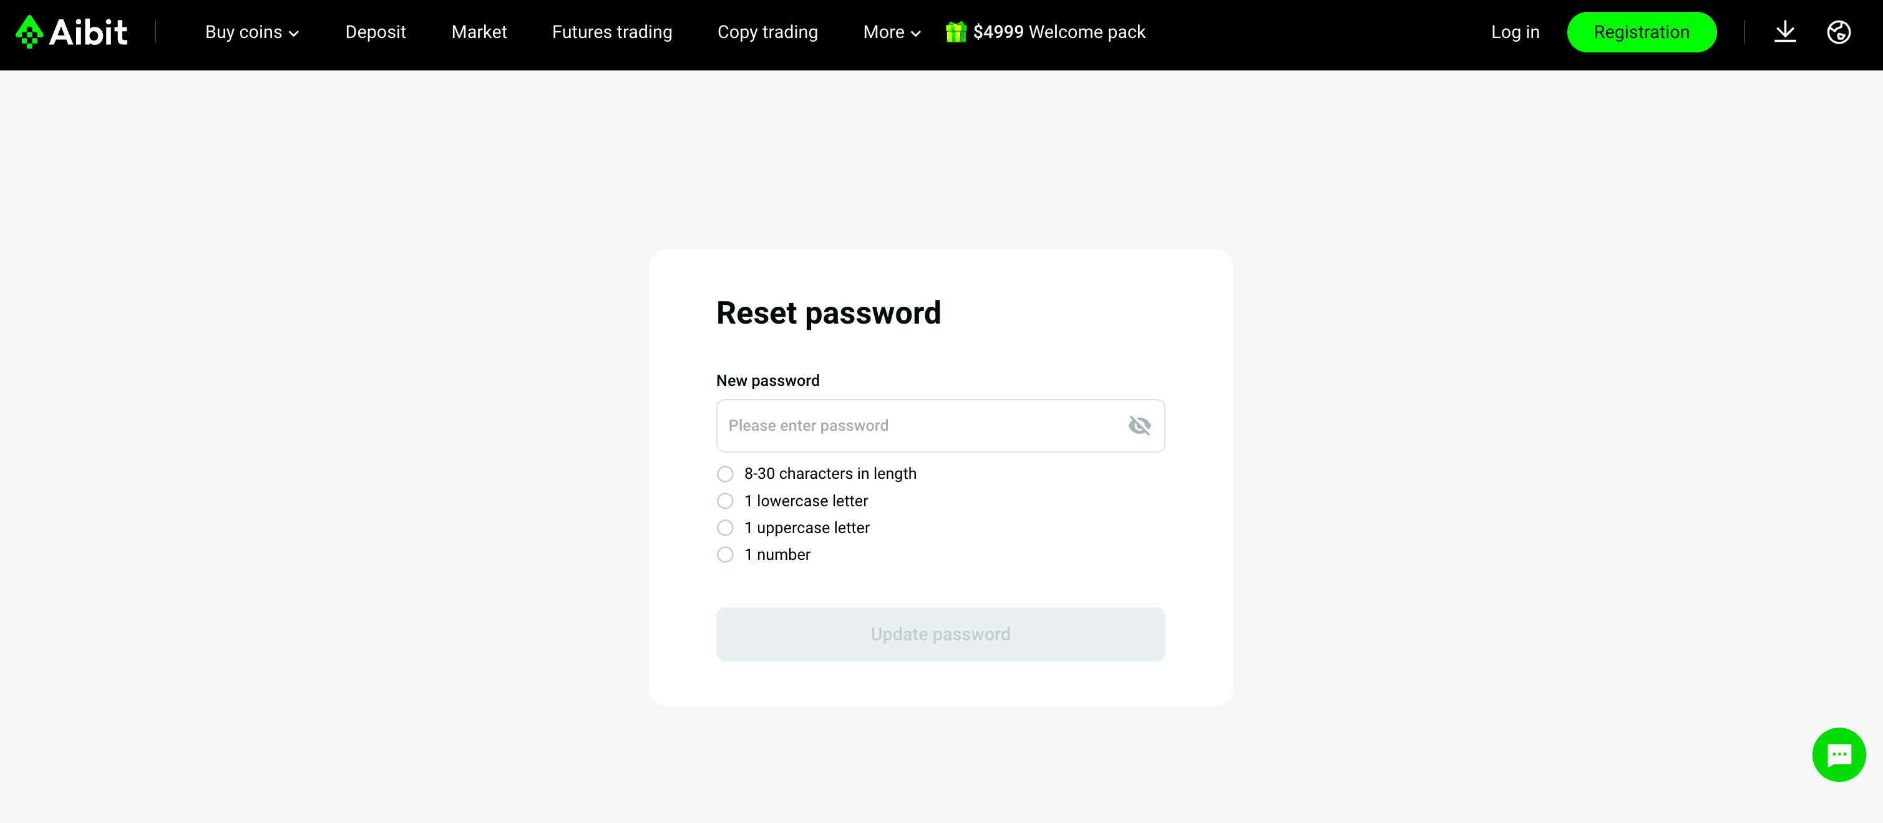The image size is (1883, 823).
Task: Click the Log in link
Action: coord(1515,32)
